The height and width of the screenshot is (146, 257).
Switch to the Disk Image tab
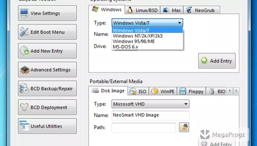pyautogui.click(x=108, y=91)
